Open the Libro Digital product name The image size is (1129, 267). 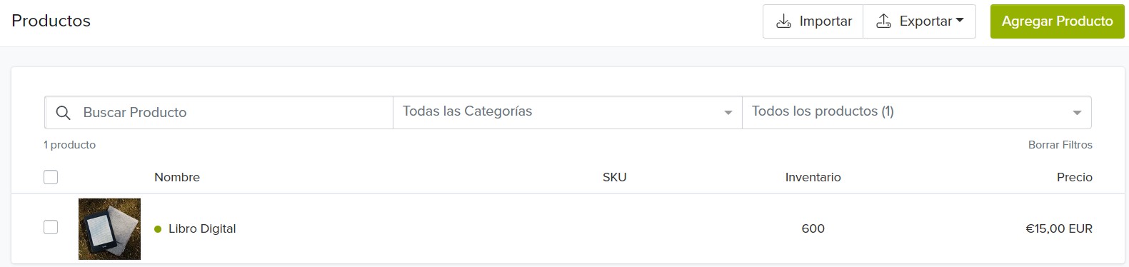pos(202,228)
